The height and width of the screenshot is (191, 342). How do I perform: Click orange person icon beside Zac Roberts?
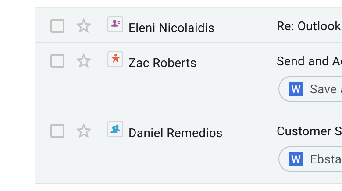click(x=115, y=59)
